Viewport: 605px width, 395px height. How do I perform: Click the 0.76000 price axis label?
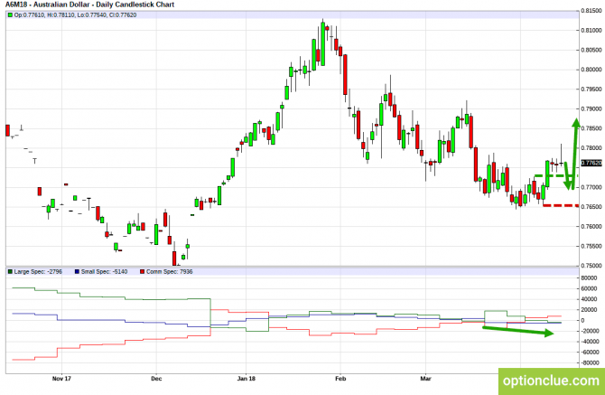coord(591,227)
